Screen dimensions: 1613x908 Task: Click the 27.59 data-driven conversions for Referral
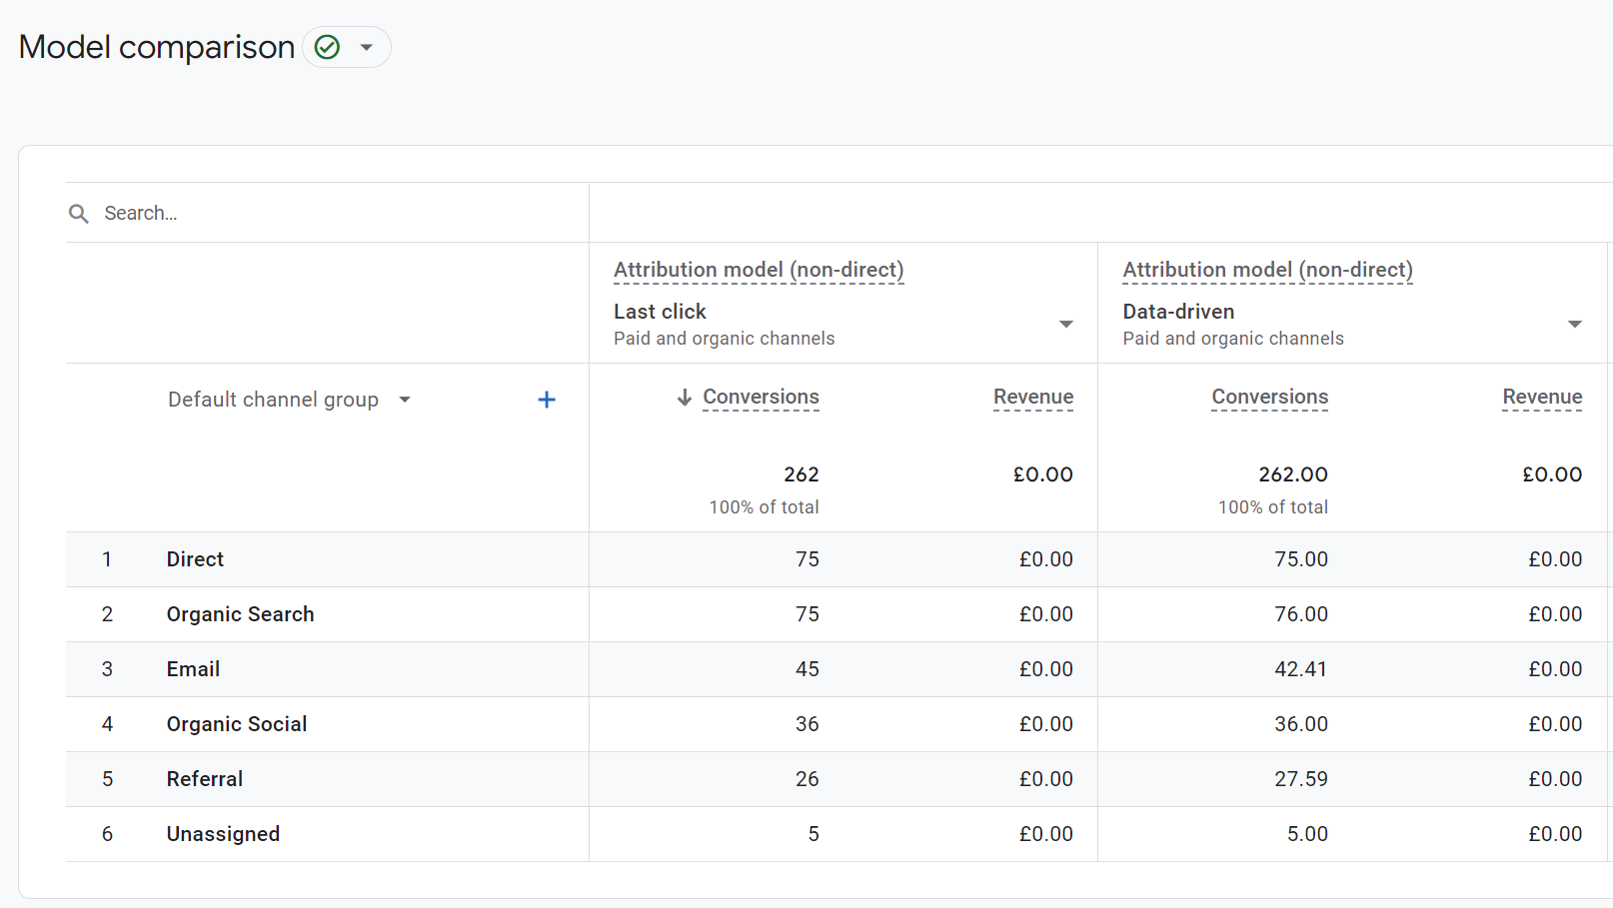1301,779
